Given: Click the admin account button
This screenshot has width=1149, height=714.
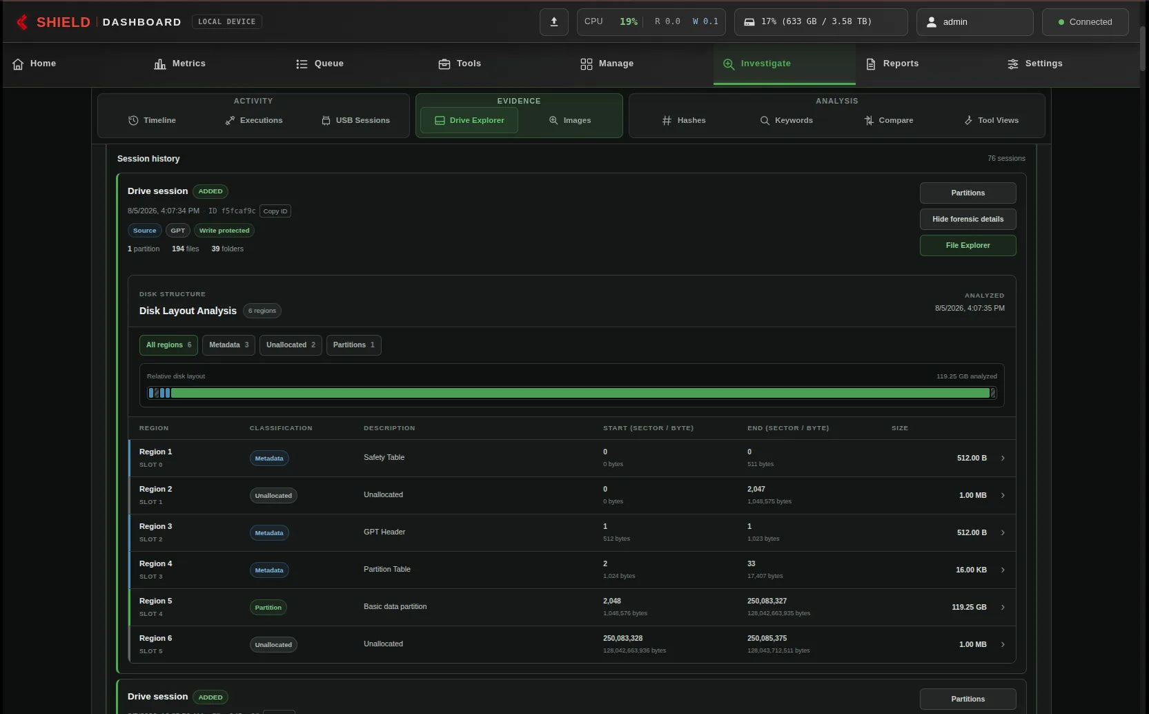Looking at the screenshot, I should pyautogui.click(x=974, y=22).
